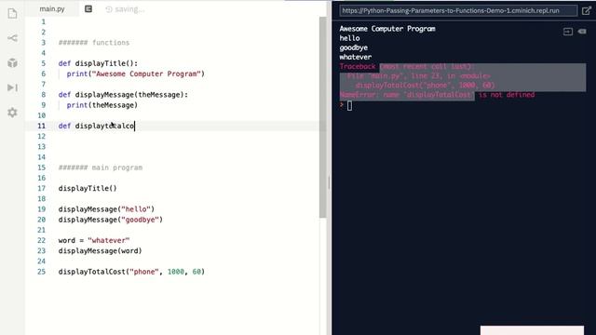
Task: Click the editor vertical scrollbar
Action: coord(323,118)
